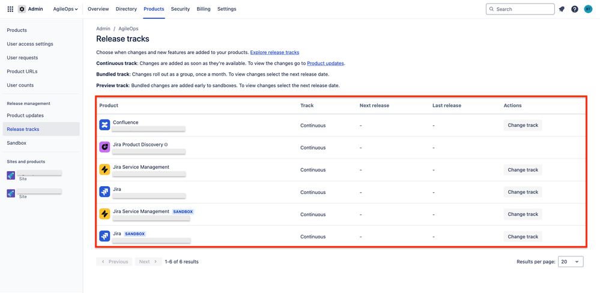This screenshot has height=293, width=600.
Task: Click the Actions column header
Action: pyautogui.click(x=513, y=106)
